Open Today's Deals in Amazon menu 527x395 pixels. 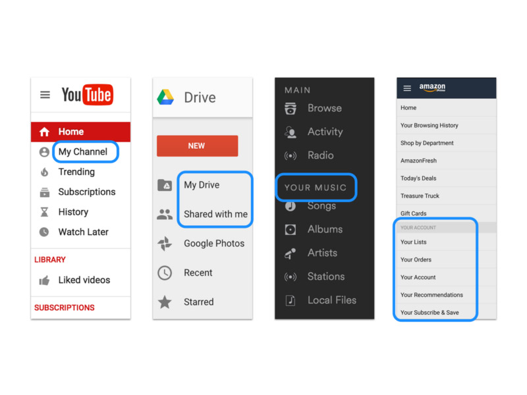(x=418, y=178)
